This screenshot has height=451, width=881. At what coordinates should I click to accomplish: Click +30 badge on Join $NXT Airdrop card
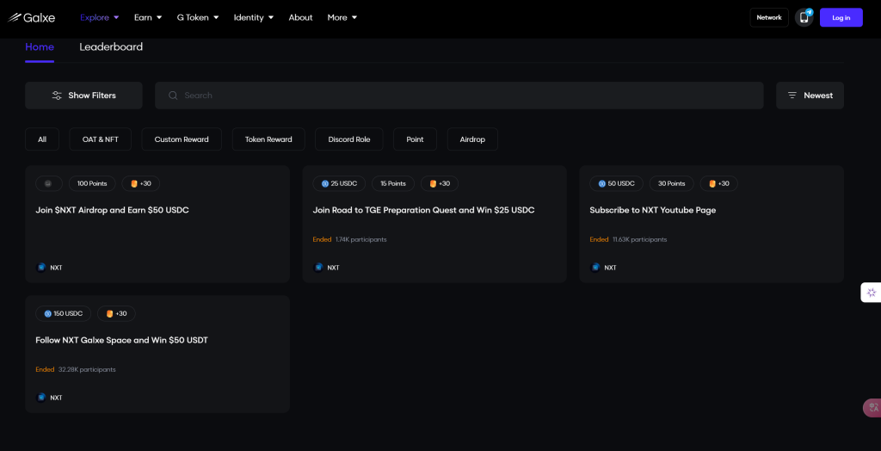140,183
